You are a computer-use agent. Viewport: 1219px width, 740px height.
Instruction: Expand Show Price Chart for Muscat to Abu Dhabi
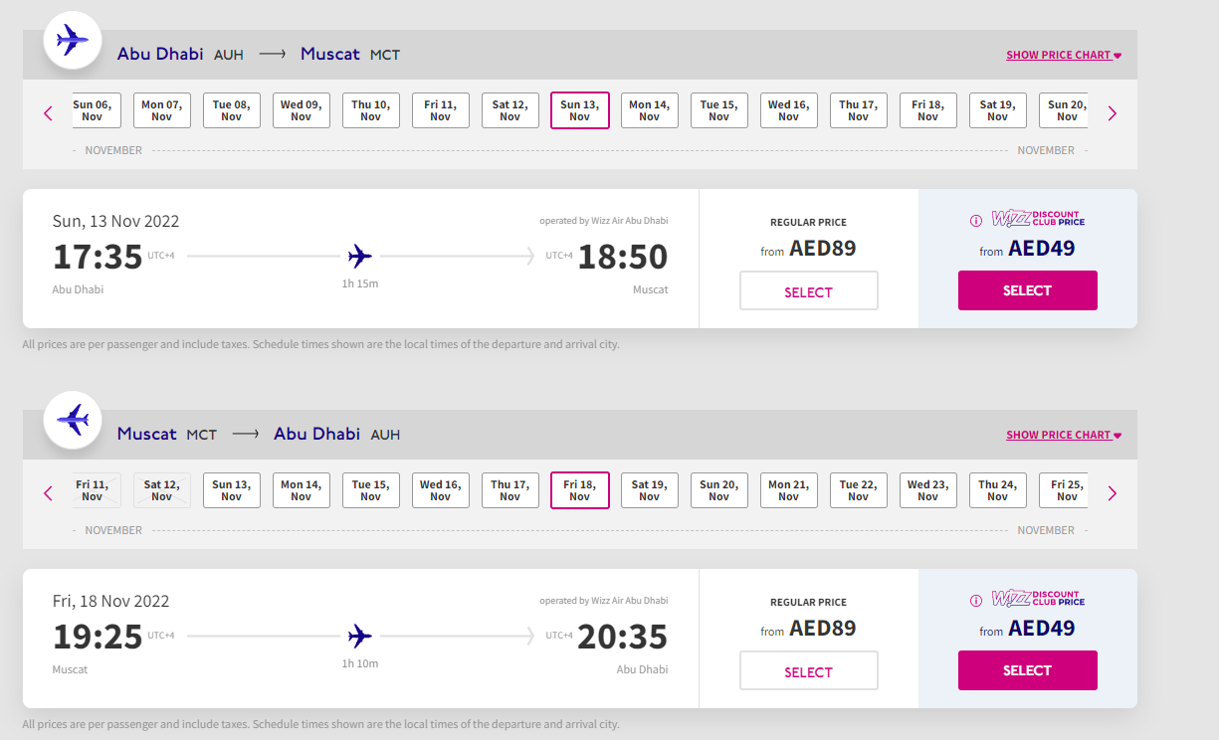pyautogui.click(x=1064, y=436)
